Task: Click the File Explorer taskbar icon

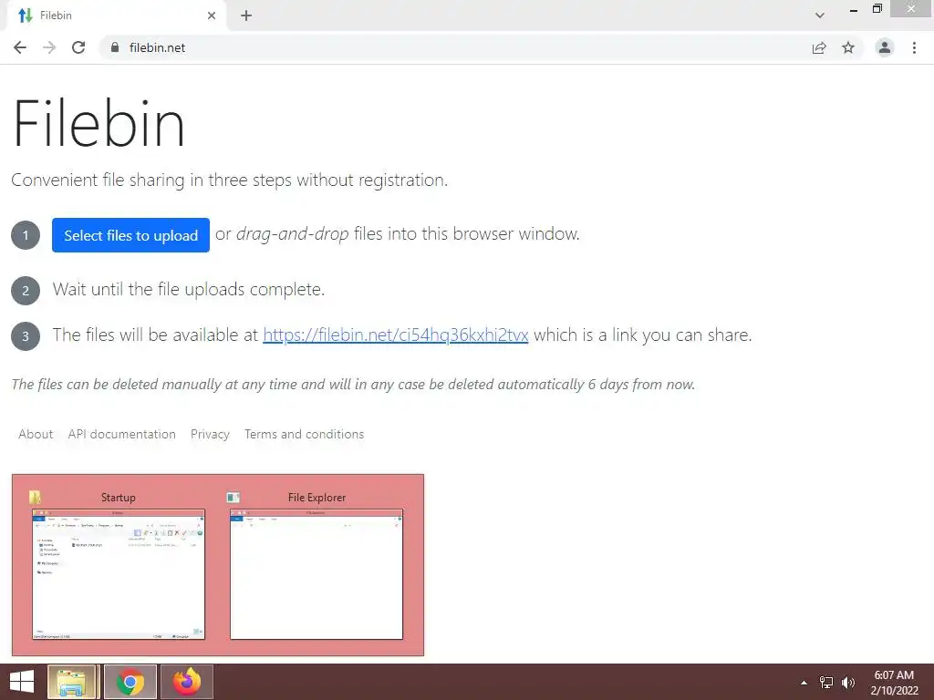Action: tap(72, 682)
